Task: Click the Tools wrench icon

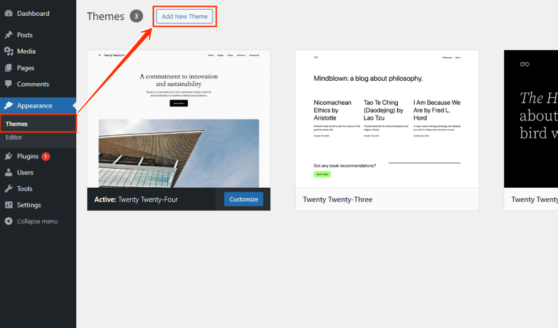Action: click(x=9, y=189)
